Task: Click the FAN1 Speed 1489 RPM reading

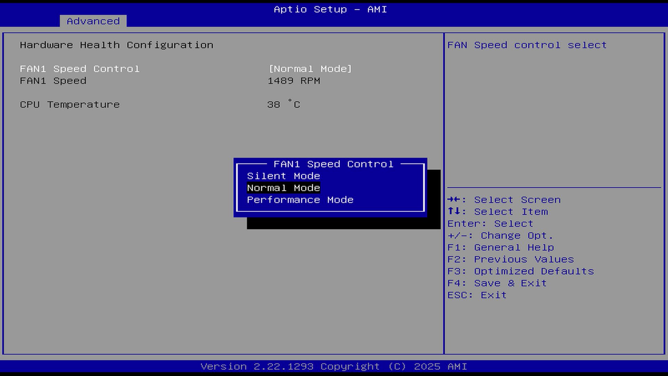Action: click(x=294, y=81)
